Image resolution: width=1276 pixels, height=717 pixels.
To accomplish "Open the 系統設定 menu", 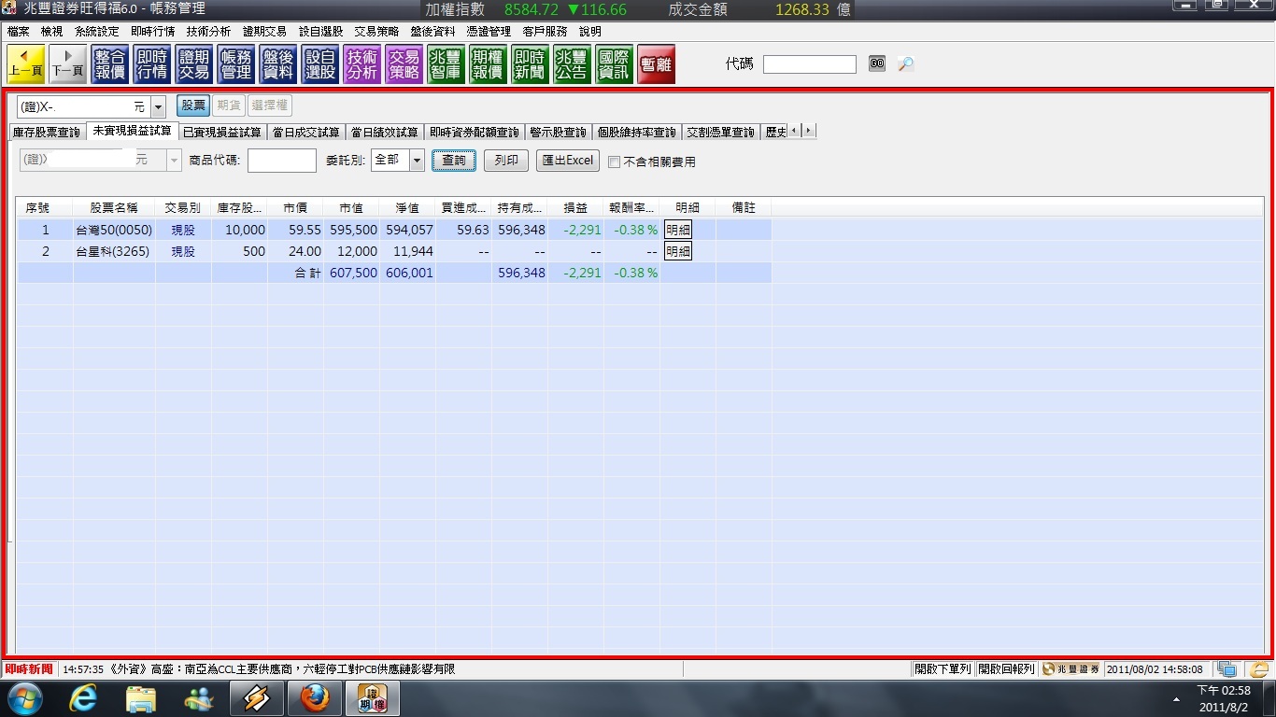I will coord(97,32).
